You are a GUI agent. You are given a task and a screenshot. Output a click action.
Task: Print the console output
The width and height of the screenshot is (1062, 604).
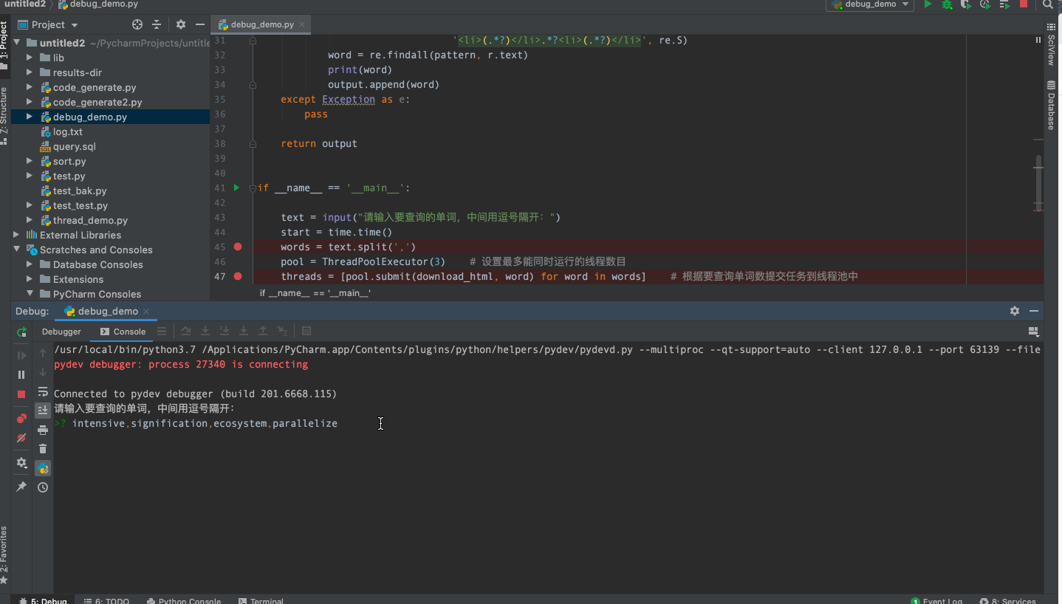pyautogui.click(x=43, y=430)
